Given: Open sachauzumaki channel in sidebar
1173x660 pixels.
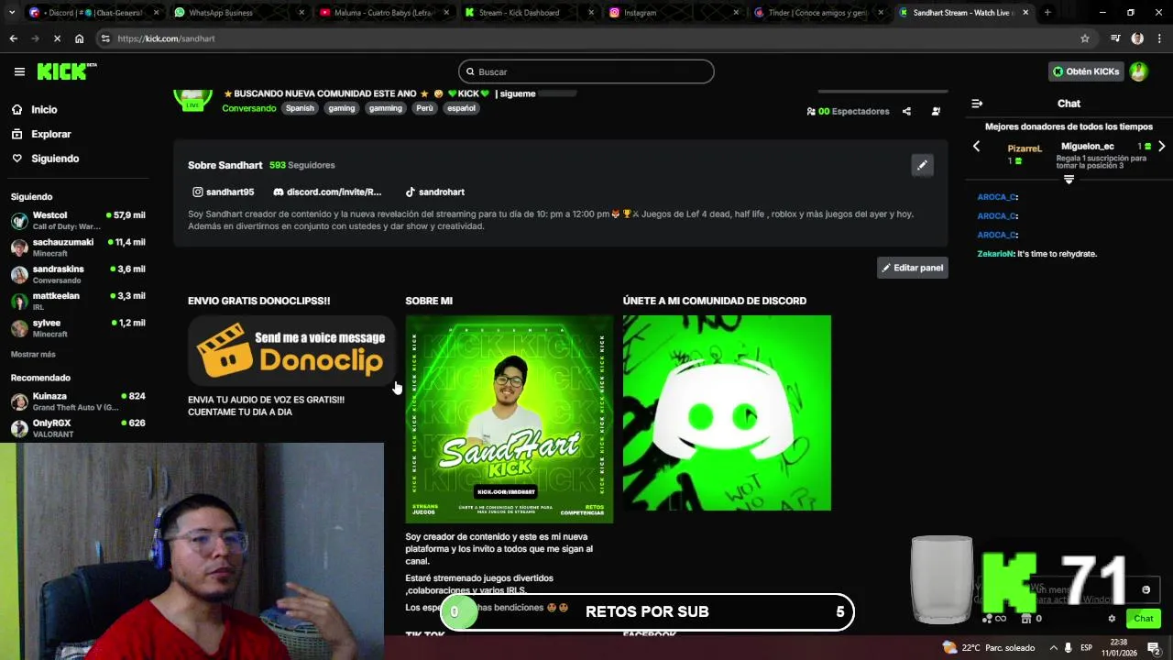Looking at the screenshot, I should [x=78, y=247].
